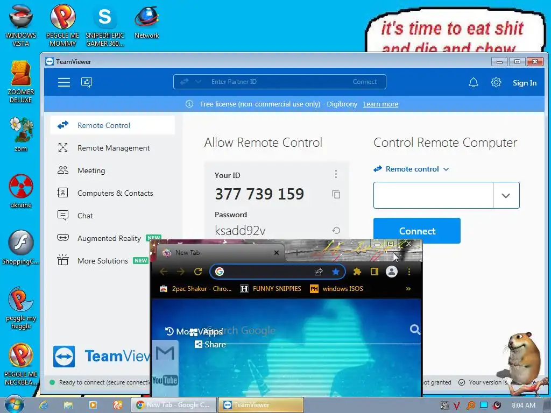Click the info icon on the license banner
The image size is (551, 413).
[189, 104]
